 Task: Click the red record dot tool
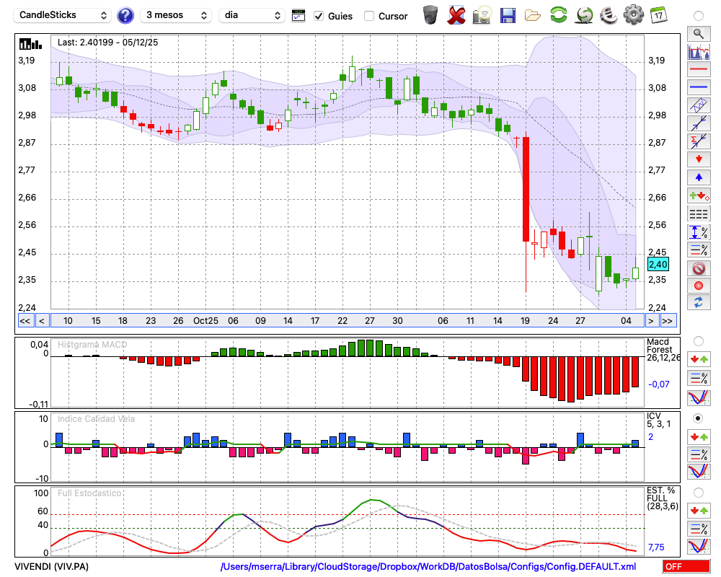point(698,286)
